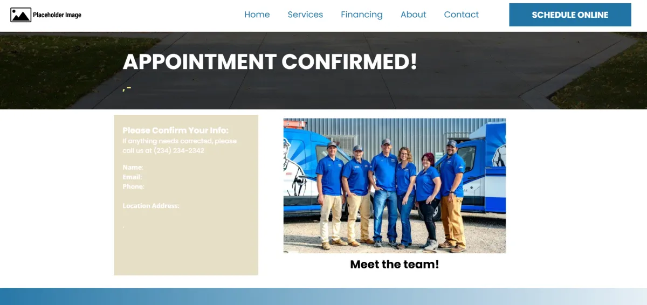The image size is (647, 305).
Task: Select the Name field label
Action: (133, 168)
